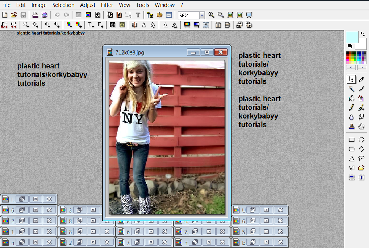The height and width of the screenshot is (248, 371).
Task: Open the blue gradient icon
Action: (x=196, y=25)
